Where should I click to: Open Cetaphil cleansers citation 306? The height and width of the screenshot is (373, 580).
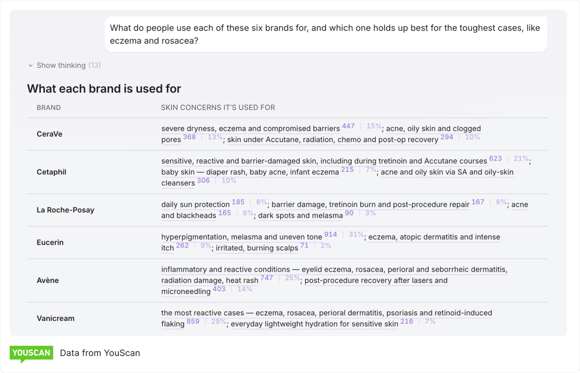point(203,181)
